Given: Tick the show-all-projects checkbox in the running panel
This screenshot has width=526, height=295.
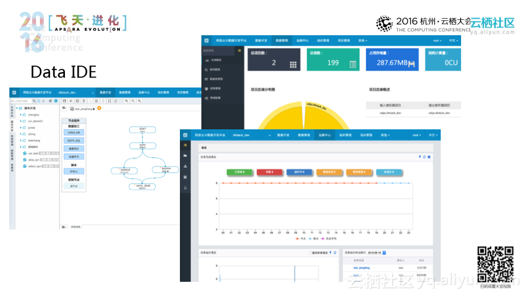Looking at the screenshot, I should (311, 253).
